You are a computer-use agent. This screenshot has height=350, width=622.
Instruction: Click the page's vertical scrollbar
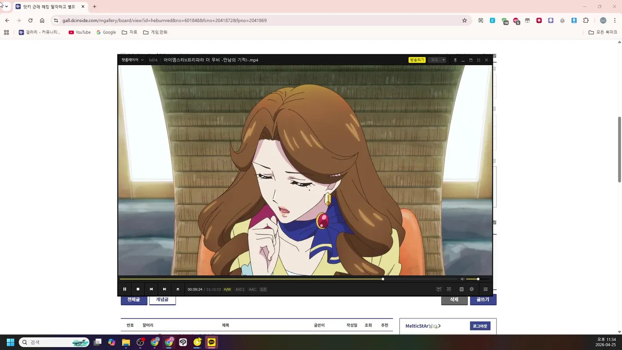pos(619,150)
